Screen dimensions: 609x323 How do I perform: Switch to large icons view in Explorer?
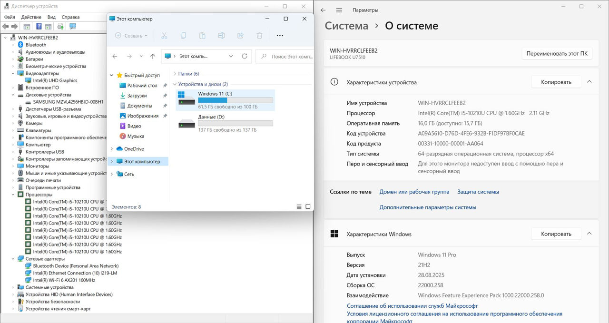(308, 207)
